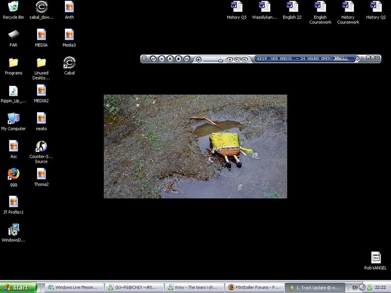Screen dimensions: 391x293
Task: Select the Counter-Strike Source shortcut icon
Action: pyautogui.click(x=42, y=152)
